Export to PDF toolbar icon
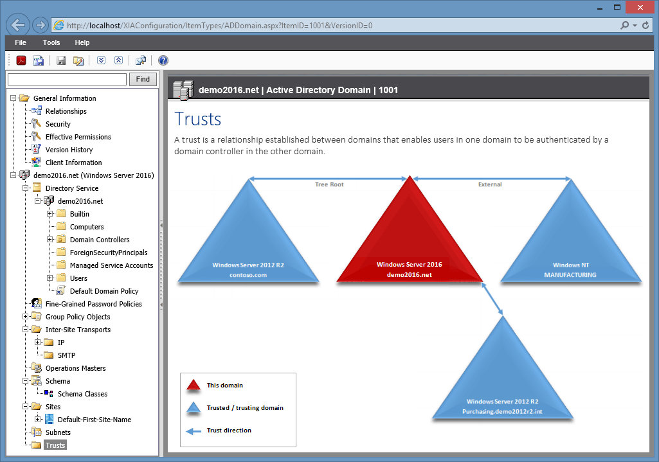This screenshot has height=462, width=659. (x=21, y=60)
